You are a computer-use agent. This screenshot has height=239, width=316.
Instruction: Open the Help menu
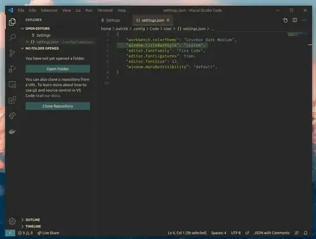122,11
